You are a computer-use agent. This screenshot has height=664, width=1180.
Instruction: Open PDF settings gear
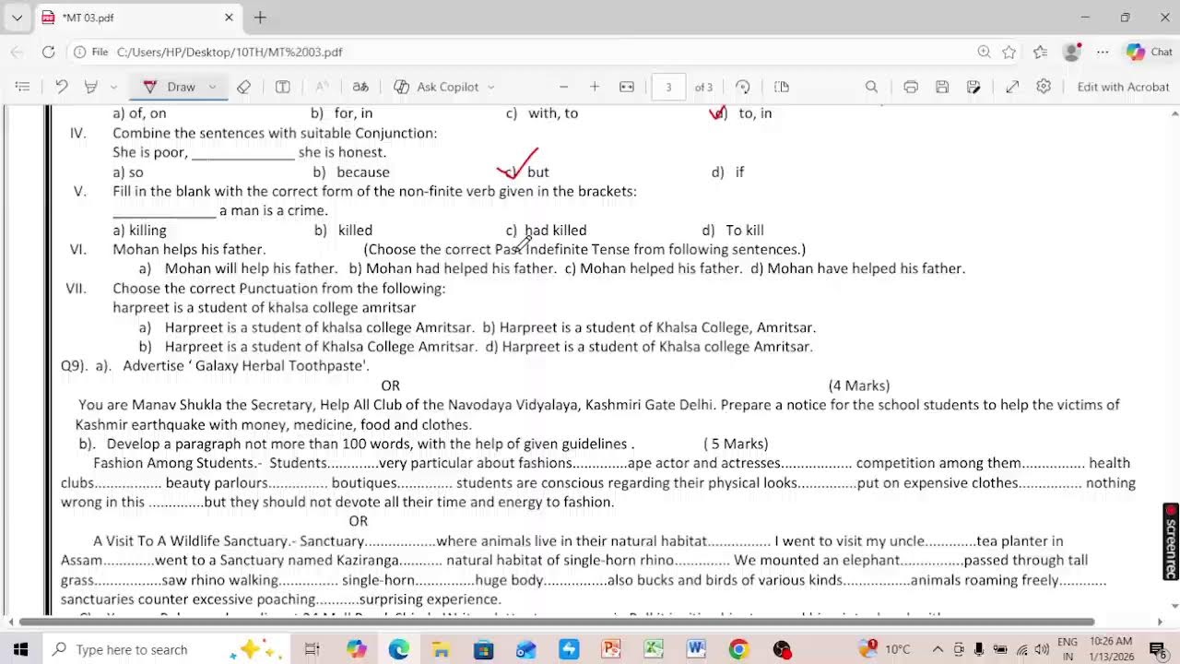pyautogui.click(x=1044, y=87)
